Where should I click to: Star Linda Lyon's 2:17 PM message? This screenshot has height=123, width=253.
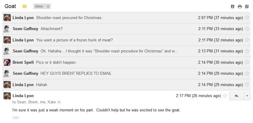pyautogui.click(x=225, y=96)
